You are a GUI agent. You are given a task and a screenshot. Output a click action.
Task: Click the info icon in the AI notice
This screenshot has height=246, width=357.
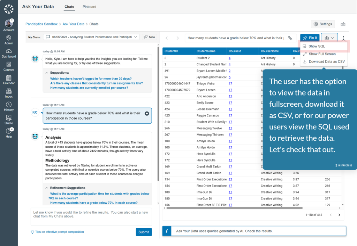(x=167, y=231)
